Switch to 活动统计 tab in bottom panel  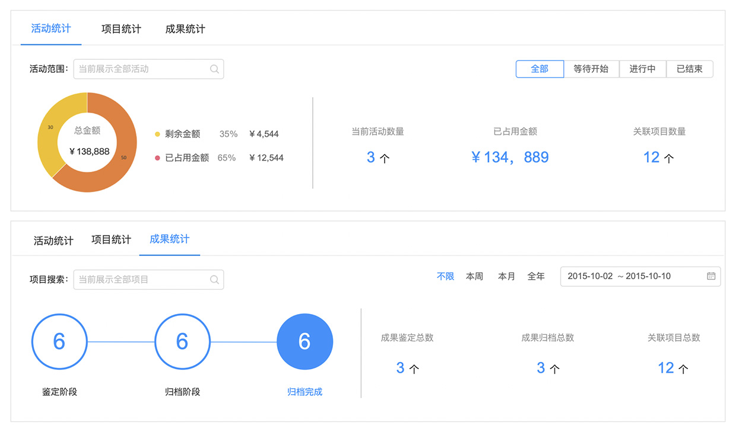53,241
